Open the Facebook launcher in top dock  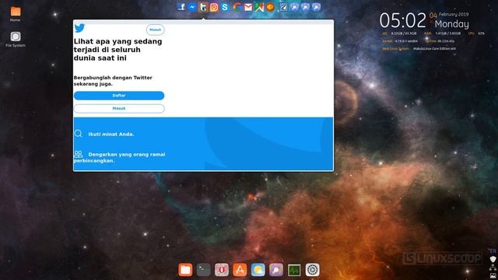click(x=181, y=7)
